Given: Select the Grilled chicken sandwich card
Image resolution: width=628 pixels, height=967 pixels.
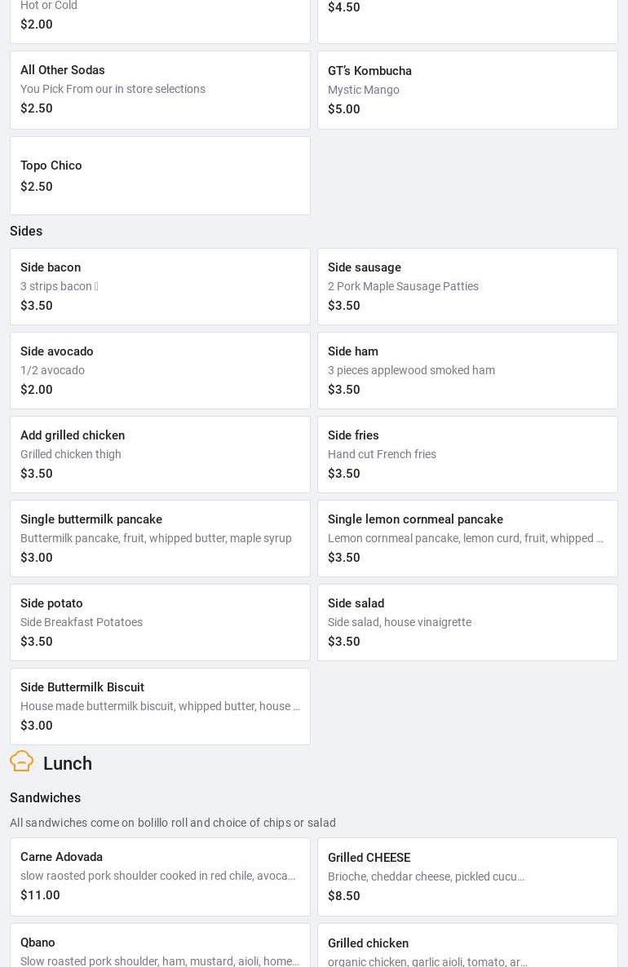Looking at the screenshot, I should [467, 950].
